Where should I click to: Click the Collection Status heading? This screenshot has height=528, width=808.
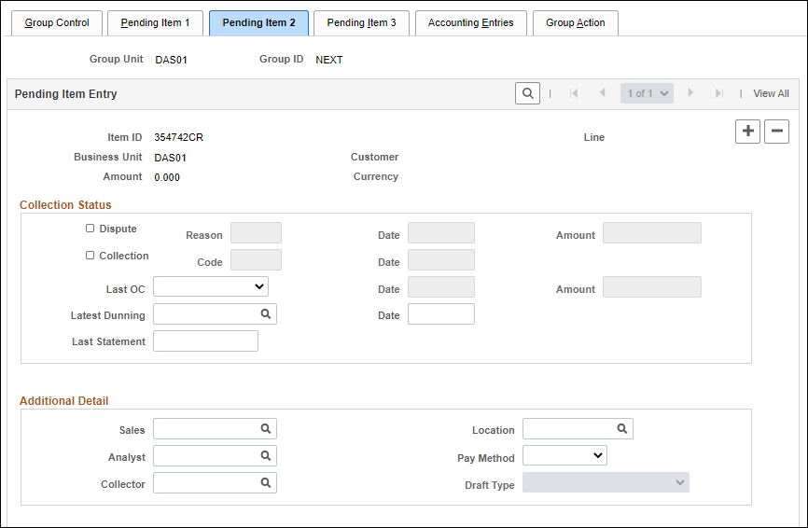[x=65, y=205]
